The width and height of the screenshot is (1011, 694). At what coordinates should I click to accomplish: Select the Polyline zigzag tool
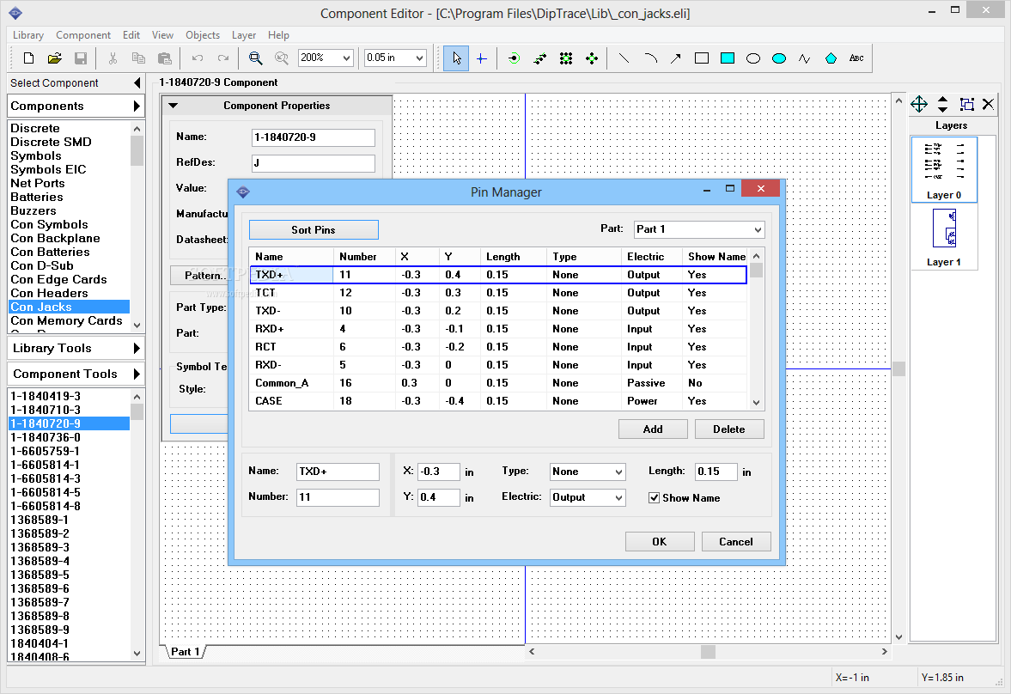pyautogui.click(x=805, y=58)
